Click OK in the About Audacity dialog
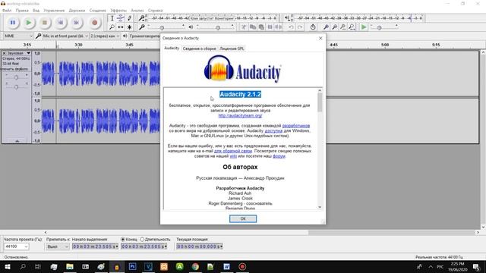486x273 pixels. click(x=243, y=219)
